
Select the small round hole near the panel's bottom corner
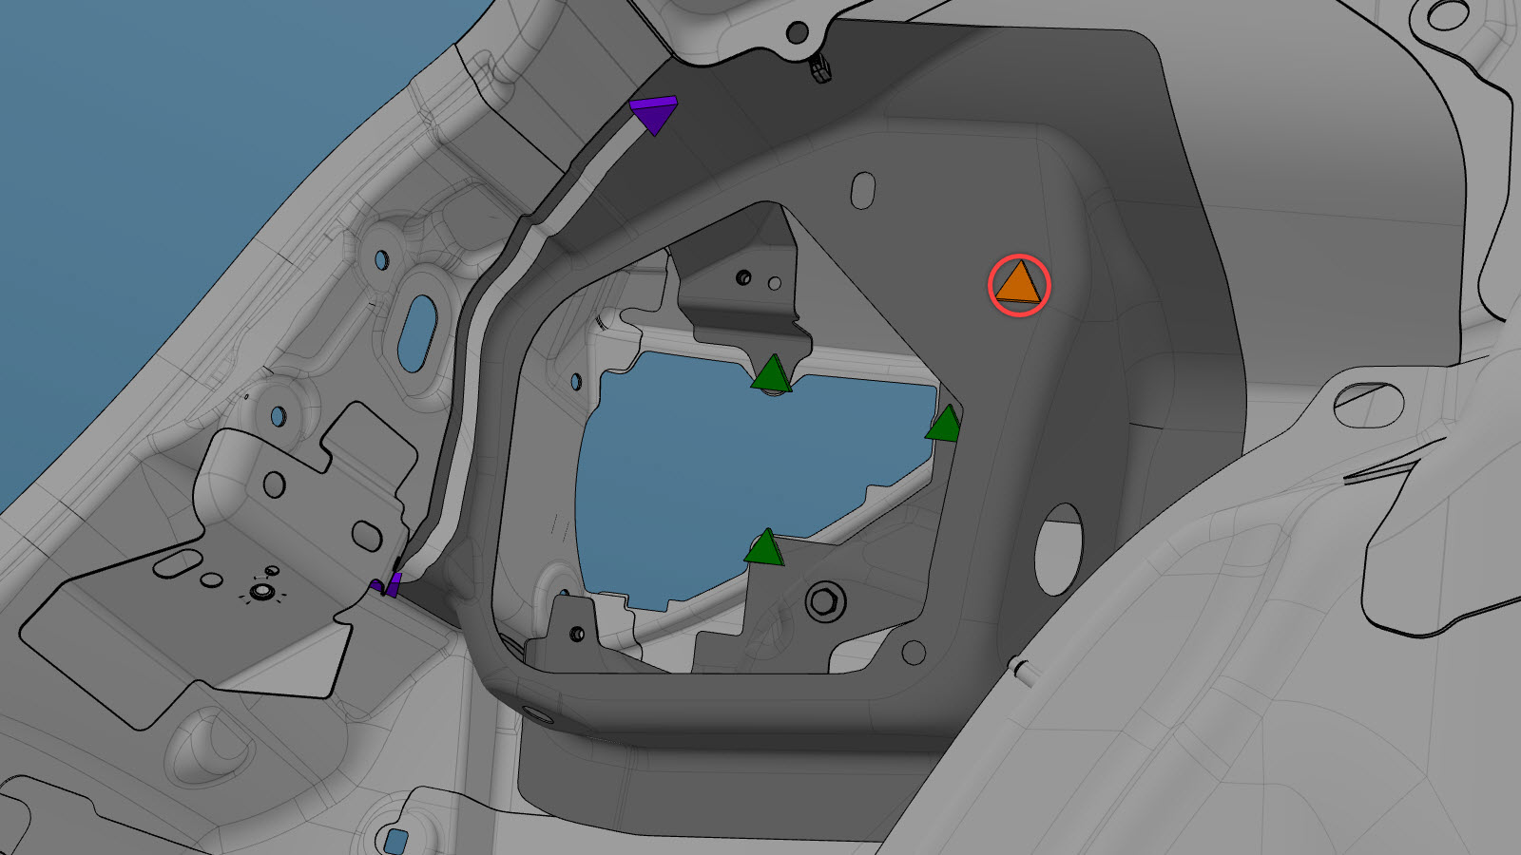click(913, 653)
